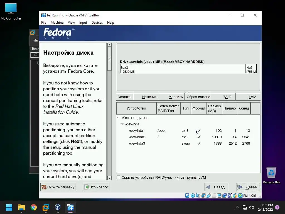285x214 pixels.
Task: Open the View menu
Action: (71, 22)
